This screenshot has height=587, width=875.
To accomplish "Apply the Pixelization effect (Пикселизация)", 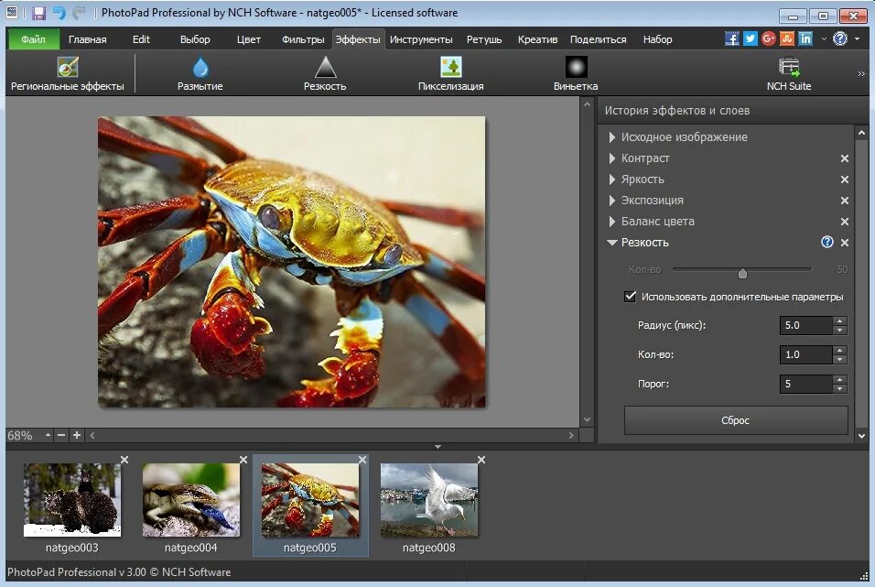I will (450, 73).
